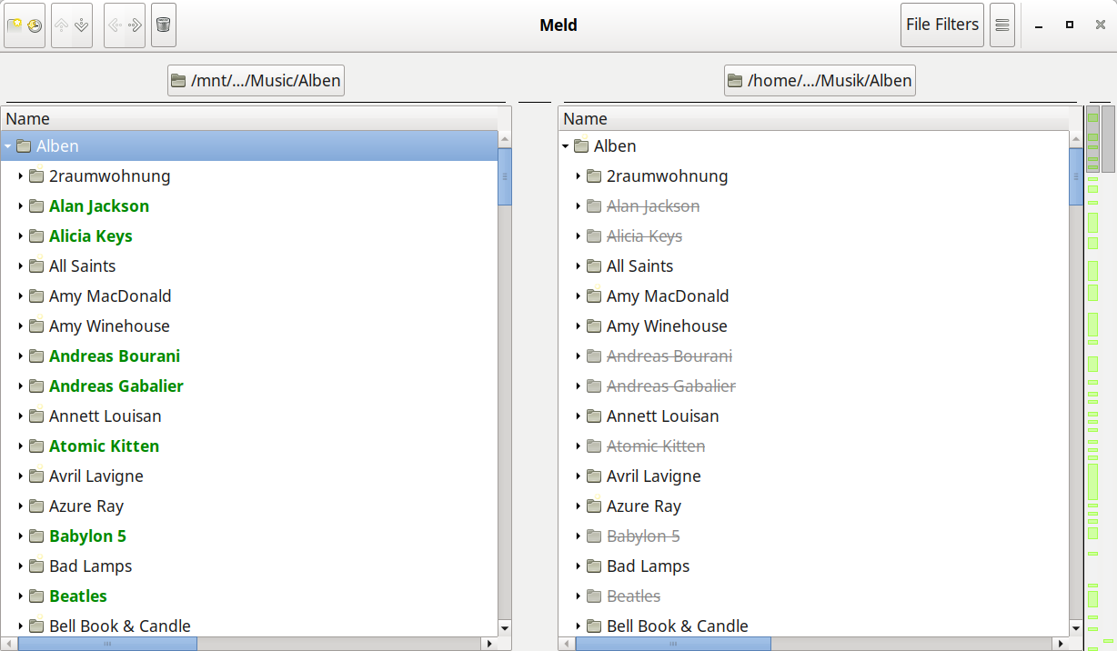Screen dimensions: 1117x651
Task: Choose a different folder for /mnt/.../Music/Alben
Action: pos(256,80)
